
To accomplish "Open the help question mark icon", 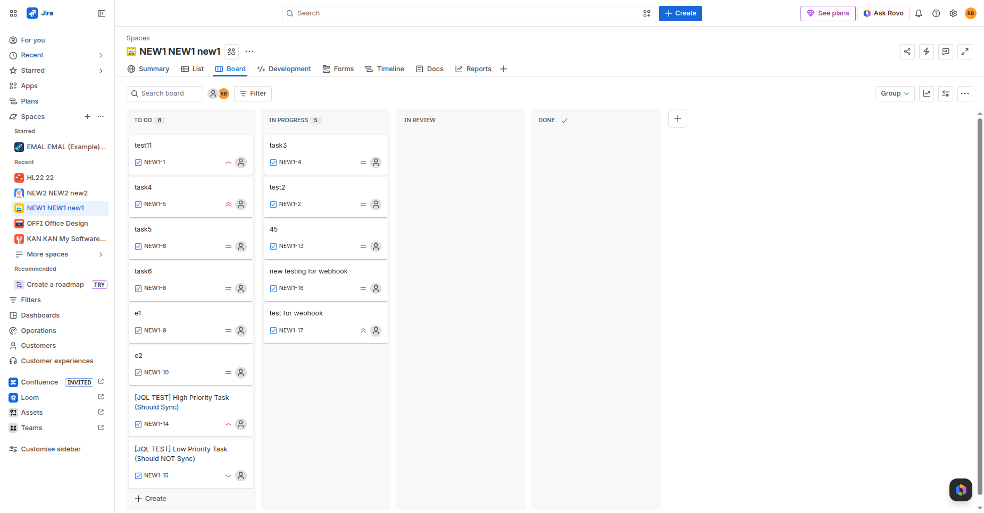I will pyautogui.click(x=936, y=13).
